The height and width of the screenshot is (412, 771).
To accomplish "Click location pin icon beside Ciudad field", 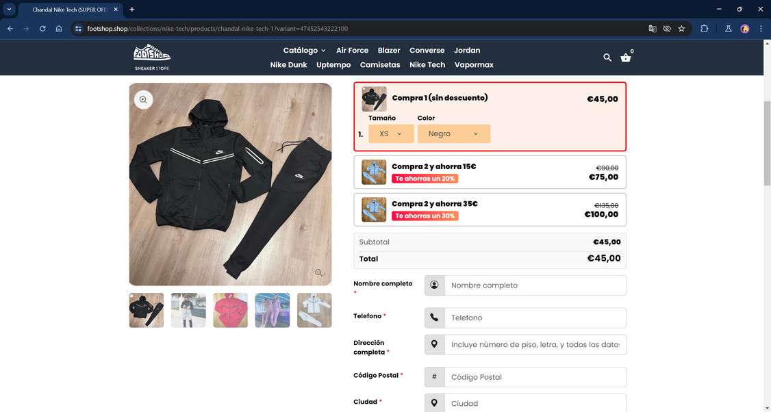I will [x=434, y=403].
